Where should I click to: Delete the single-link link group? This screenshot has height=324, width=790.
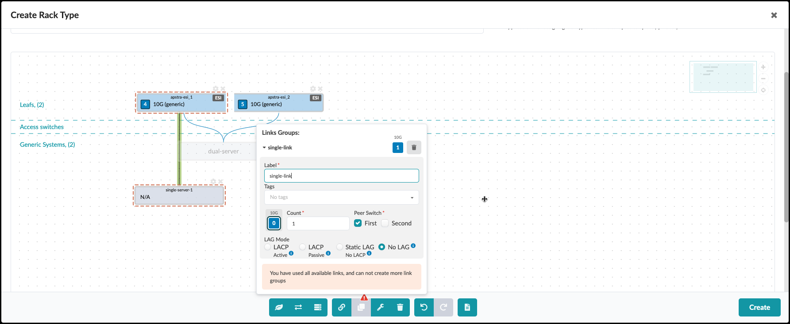tap(414, 148)
